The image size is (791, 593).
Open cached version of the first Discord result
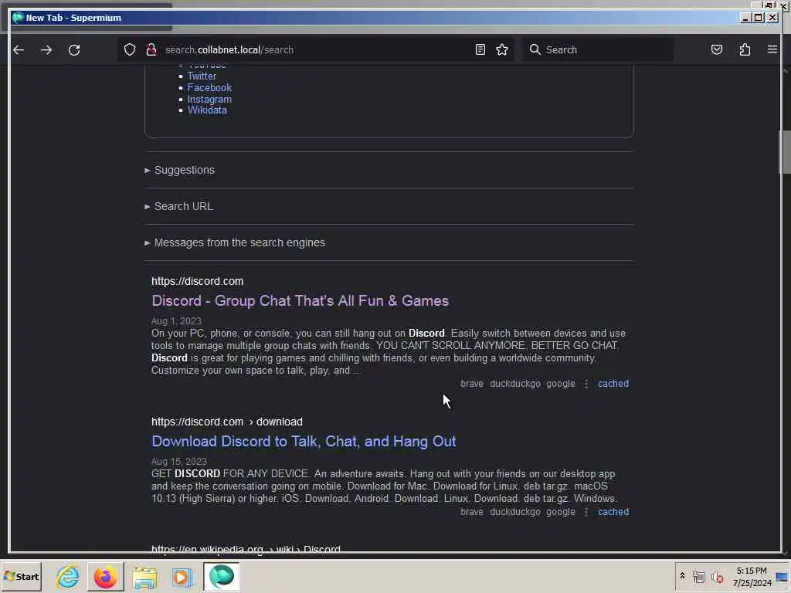tap(613, 384)
